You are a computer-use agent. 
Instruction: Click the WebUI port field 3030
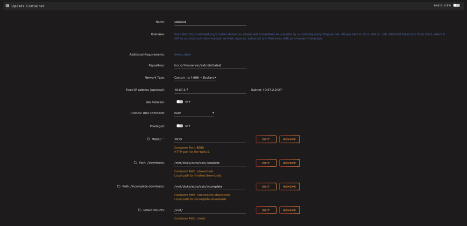[x=210, y=139]
